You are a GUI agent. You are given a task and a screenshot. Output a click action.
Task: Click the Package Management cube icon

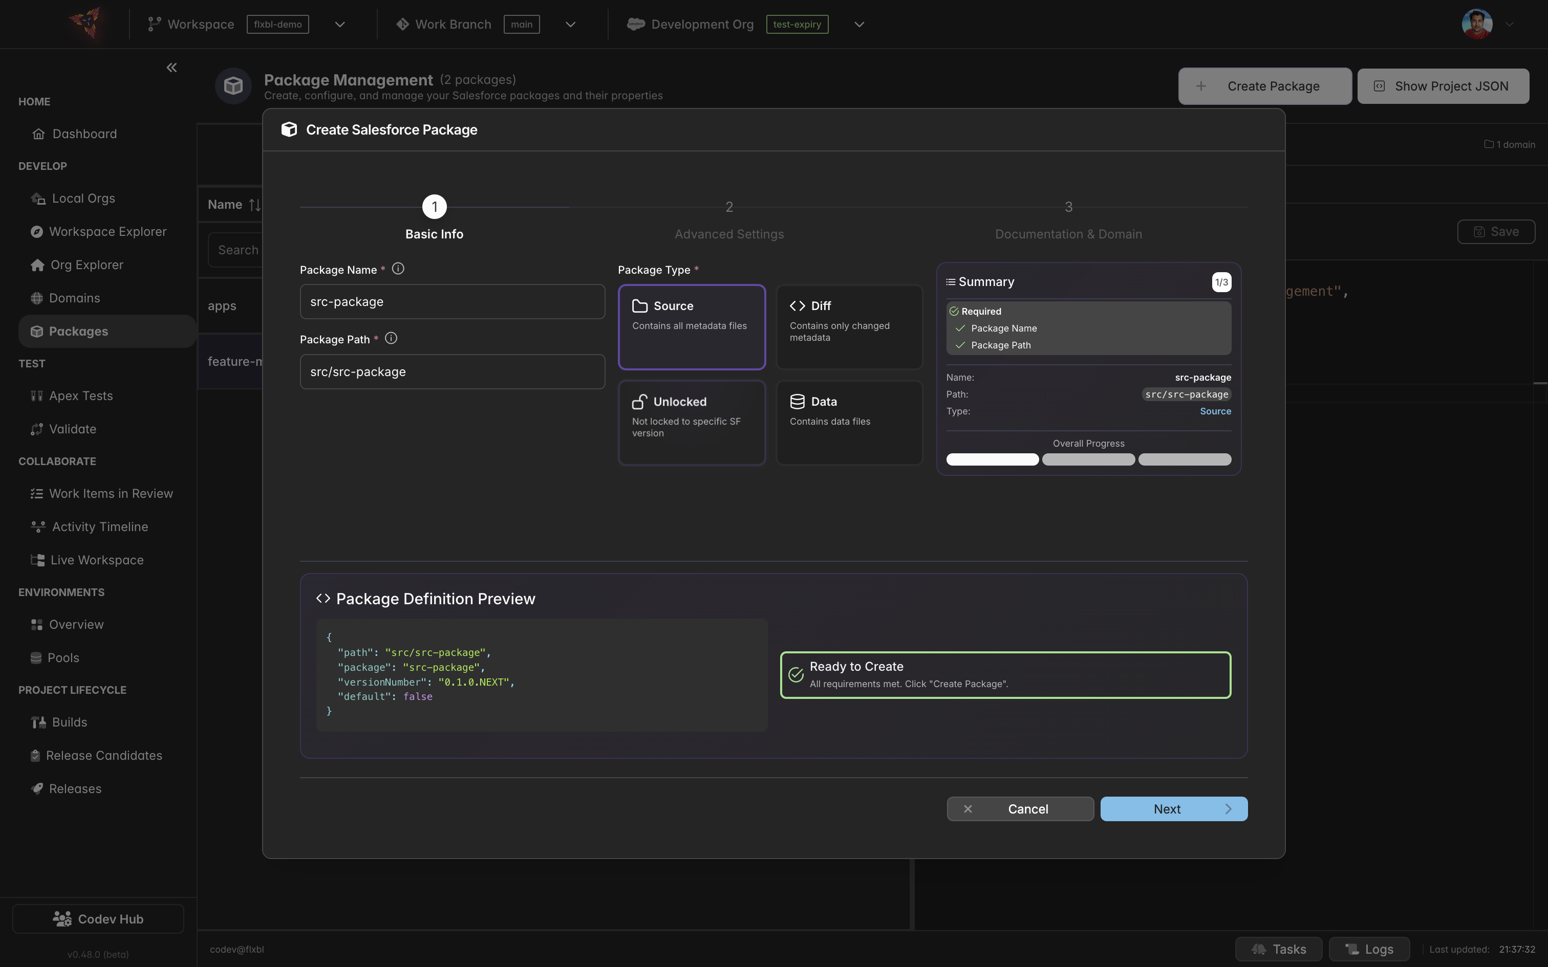(x=233, y=86)
